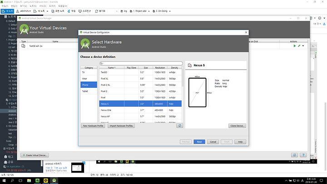Screen dimensions: 327x184
Task: Click the Test00 API 24 device type icon
Action: 23,46
